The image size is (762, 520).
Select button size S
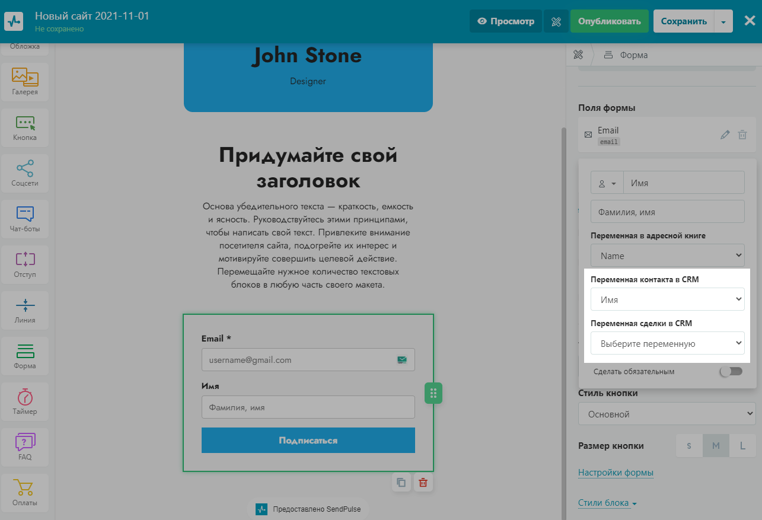click(x=689, y=446)
